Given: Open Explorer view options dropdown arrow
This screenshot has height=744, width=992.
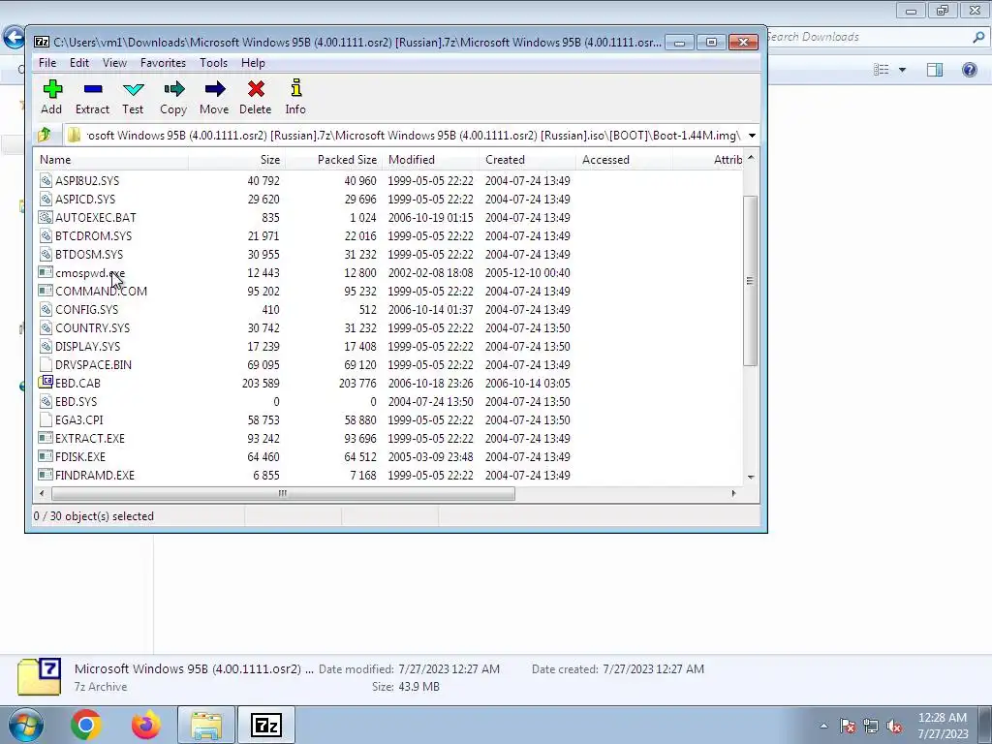Looking at the screenshot, I should [902, 70].
